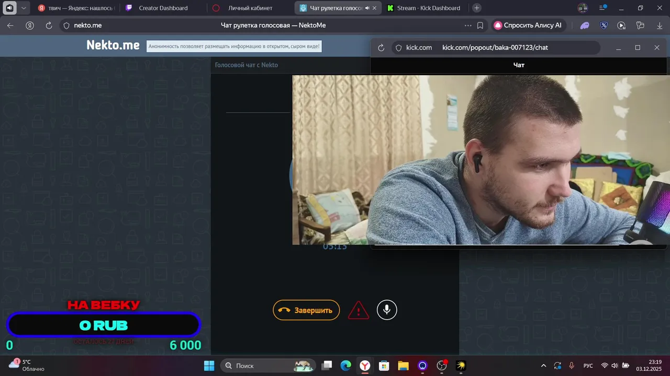Click the sync arrows tray icon

coord(557,366)
